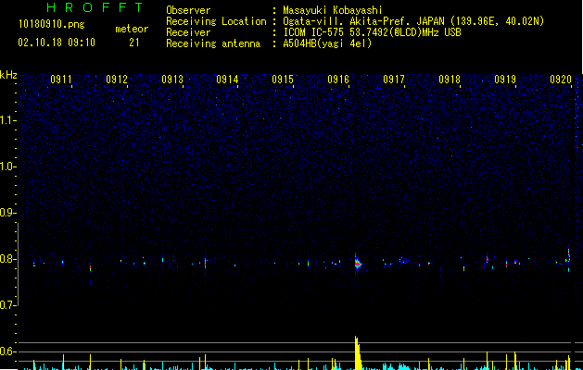
Task: Click the receiver ICOM IC-575 frequency text
Action: 372,32
